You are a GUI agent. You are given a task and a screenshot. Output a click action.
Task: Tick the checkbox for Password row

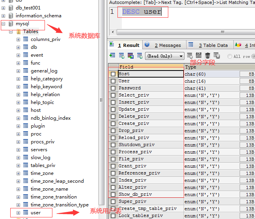pos(113,88)
